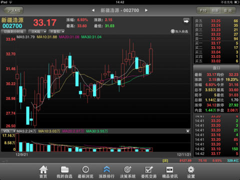Click the 盘口 panel header
Viewport: 240px width, 180px height.
[216, 68]
